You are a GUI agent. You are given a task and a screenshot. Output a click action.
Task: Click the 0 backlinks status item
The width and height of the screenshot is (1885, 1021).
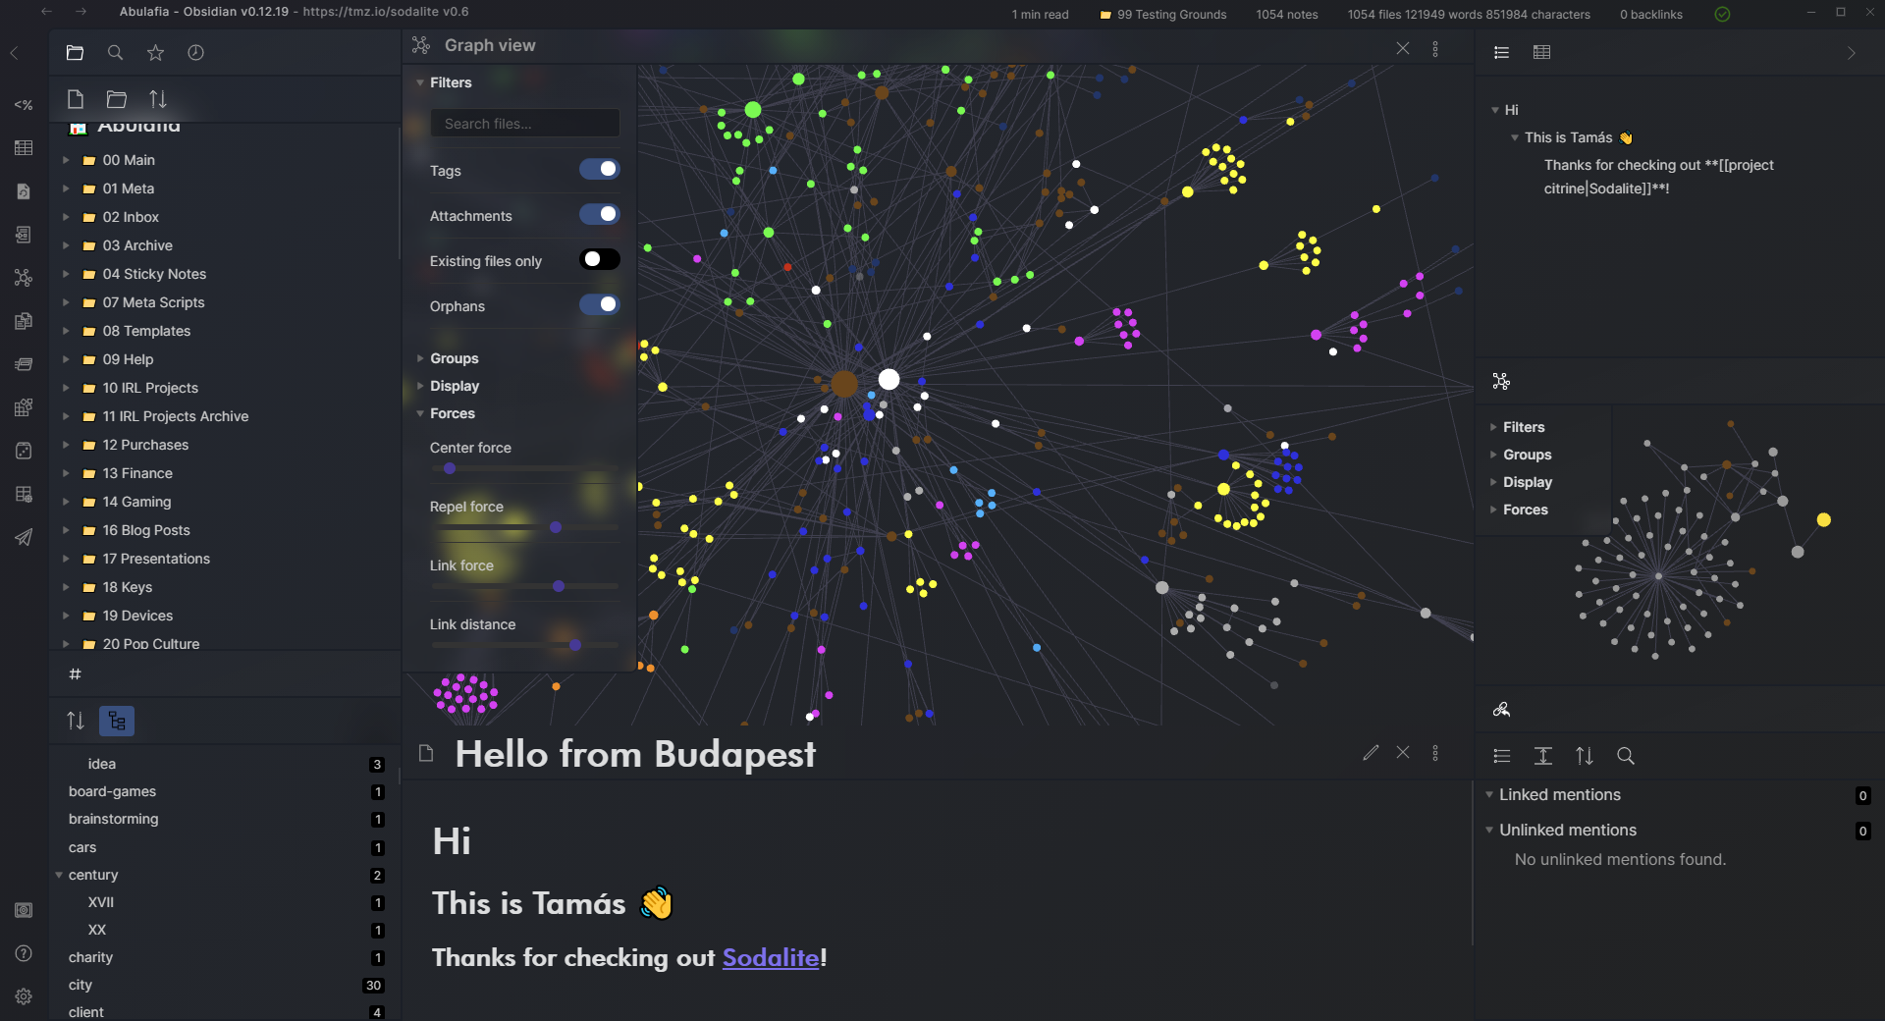click(x=1650, y=14)
